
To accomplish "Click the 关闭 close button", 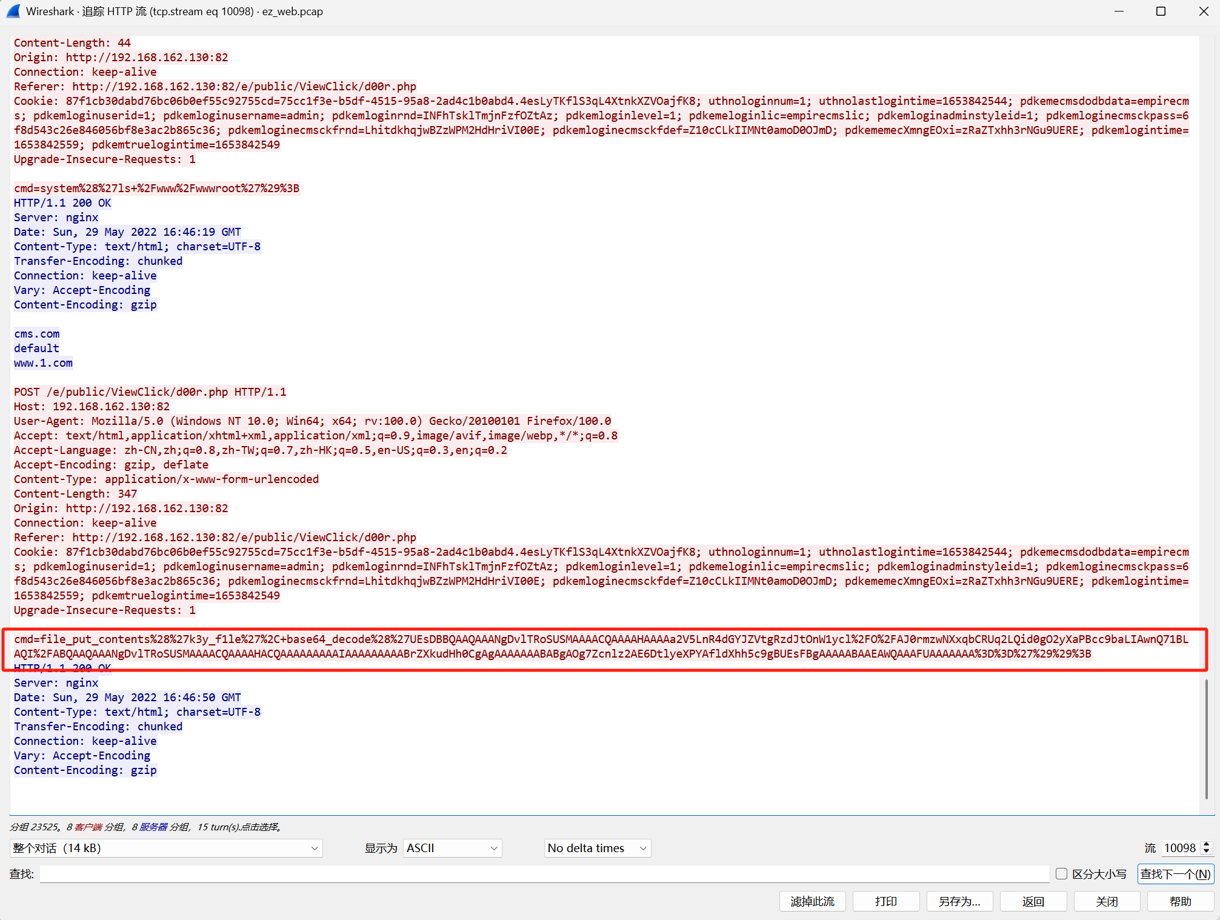I will pyautogui.click(x=1106, y=901).
